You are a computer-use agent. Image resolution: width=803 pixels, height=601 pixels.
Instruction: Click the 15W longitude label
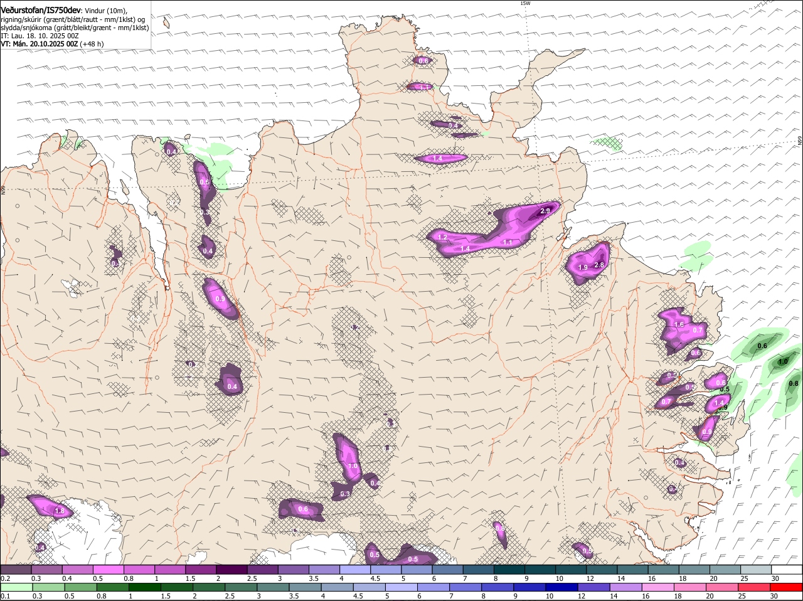(525, 3)
